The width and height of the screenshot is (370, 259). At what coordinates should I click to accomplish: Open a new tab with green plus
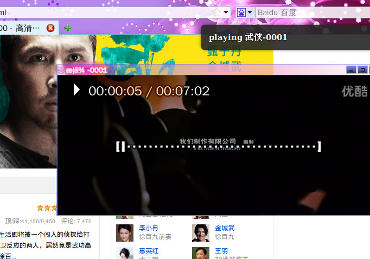(x=68, y=28)
